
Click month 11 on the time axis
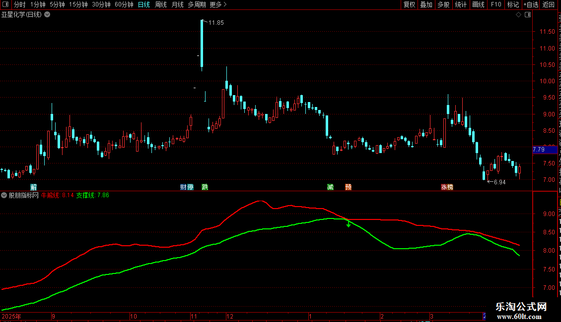pos(194,316)
